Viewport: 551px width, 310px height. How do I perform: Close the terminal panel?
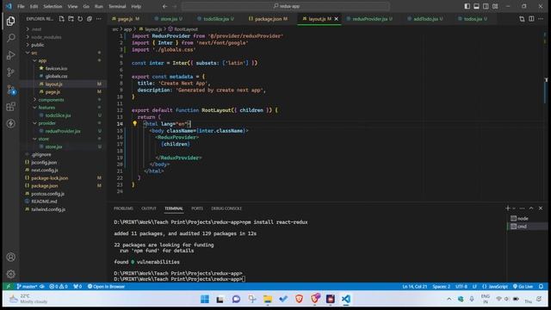541,208
